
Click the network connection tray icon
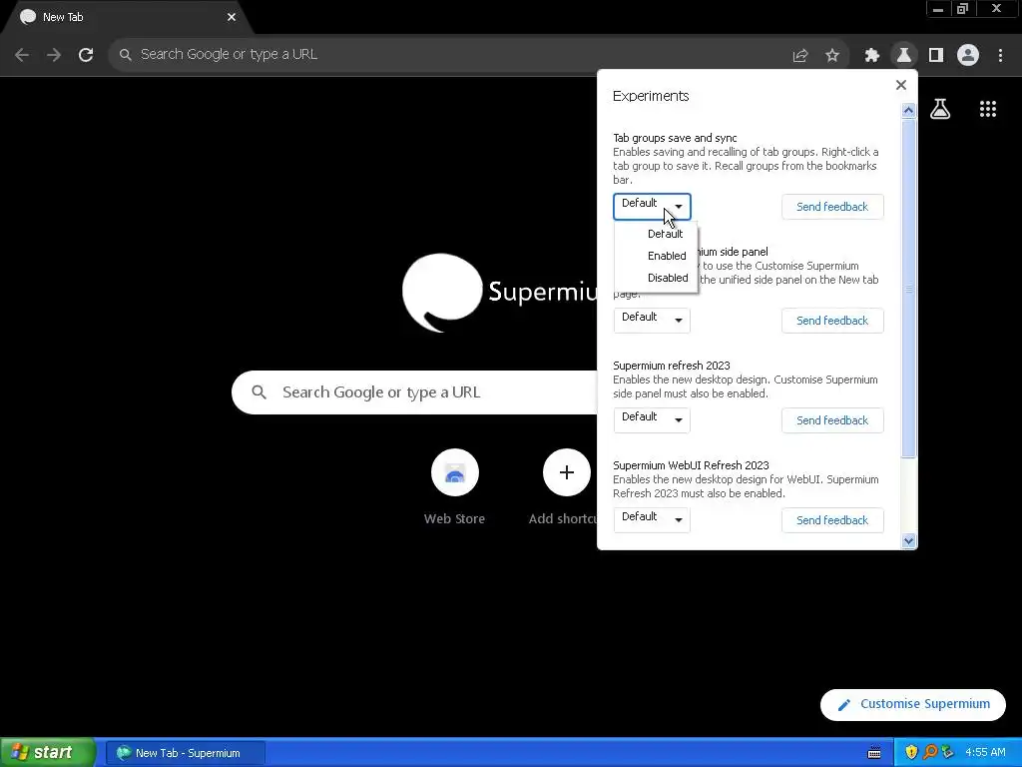point(947,753)
